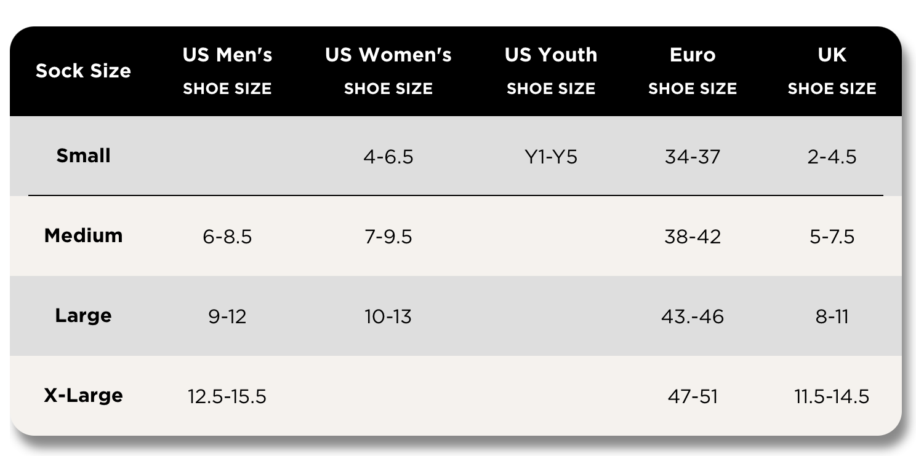Select the US Youth shoe size header
Viewport: 916px width, 456px height.
(x=551, y=71)
